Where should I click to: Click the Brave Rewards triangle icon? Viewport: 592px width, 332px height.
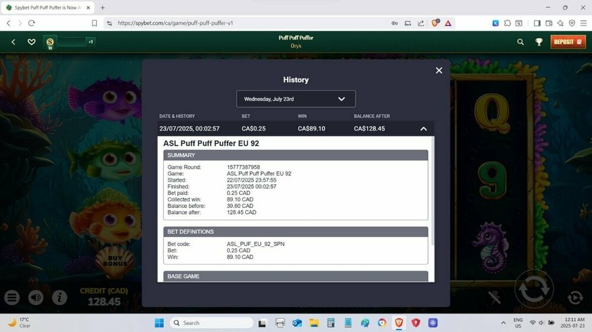point(448,23)
